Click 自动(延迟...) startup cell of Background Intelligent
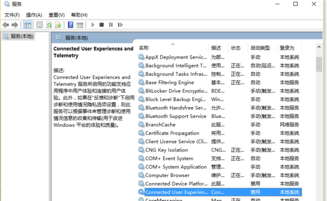Screen dimensions: 327x201 pos(263,66)
